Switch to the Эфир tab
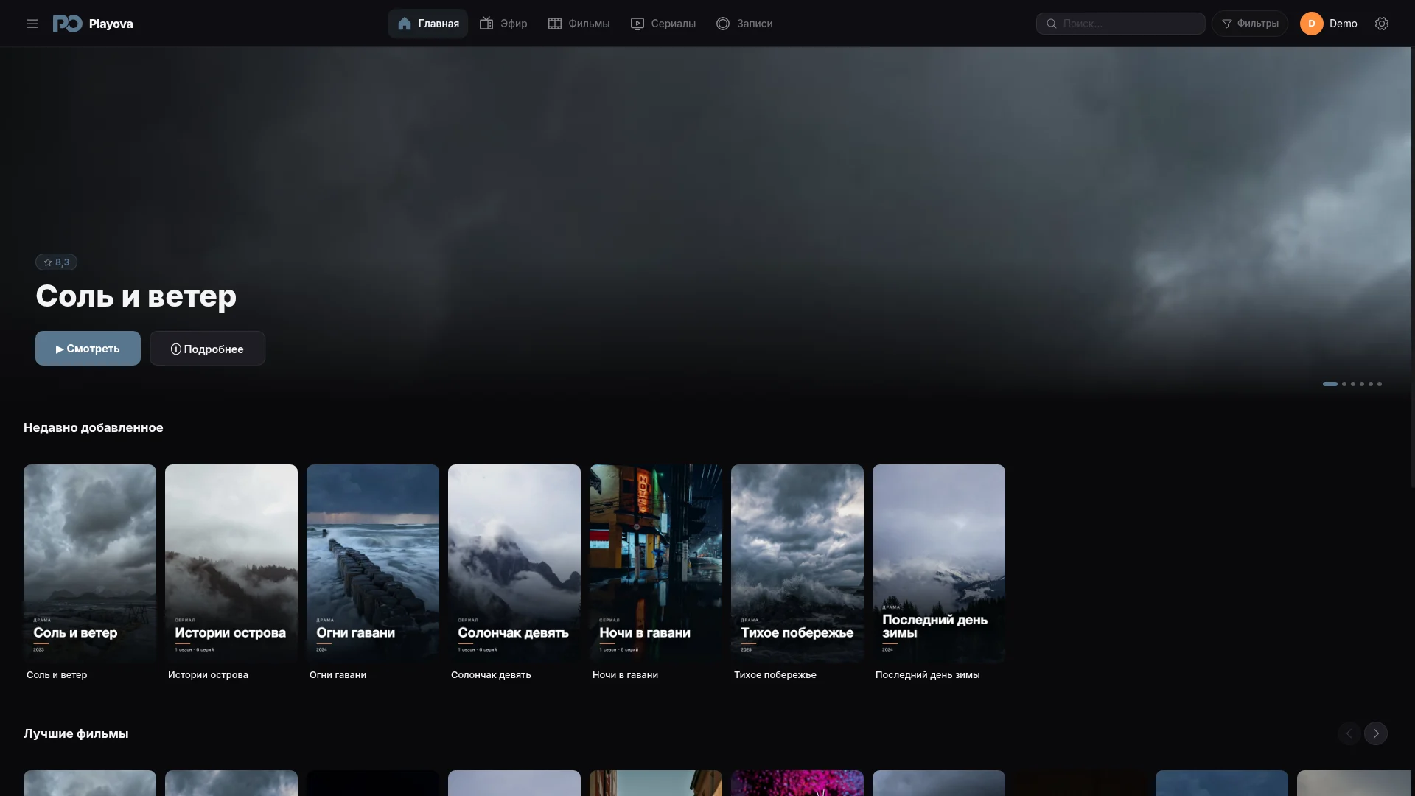Viewport: 1415px width, 796px height. click(503, 24)
